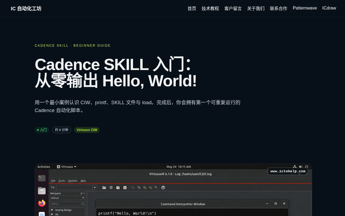The image size is (345, 216).
Task: Close the Command Interpreter Window
Action: click(284, 204)
